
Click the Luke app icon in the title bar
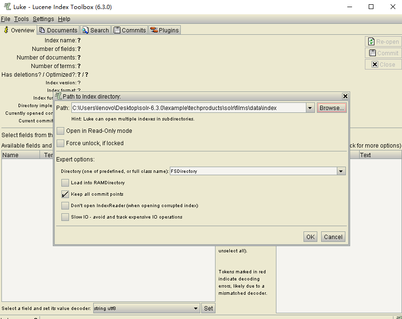[7, 7]
